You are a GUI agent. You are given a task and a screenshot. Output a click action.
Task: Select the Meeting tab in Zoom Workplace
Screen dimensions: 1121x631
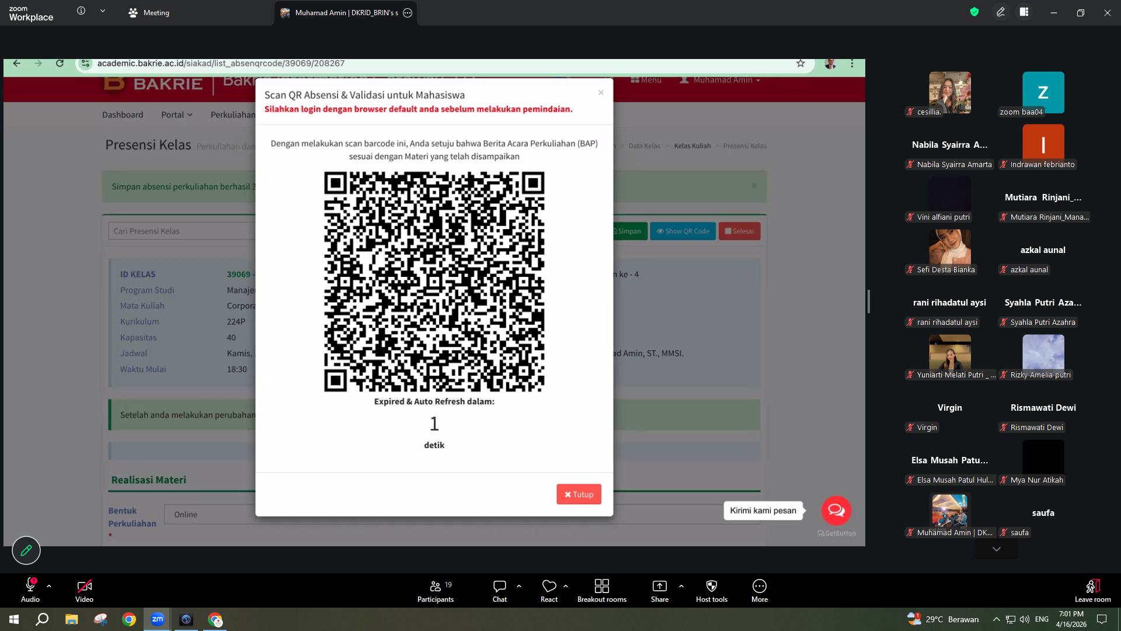pos(149,13)
